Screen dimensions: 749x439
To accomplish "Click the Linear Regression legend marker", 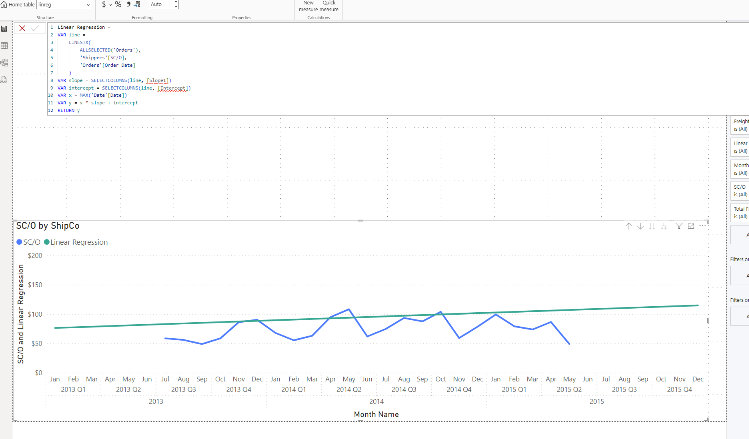I will (47, 242).
